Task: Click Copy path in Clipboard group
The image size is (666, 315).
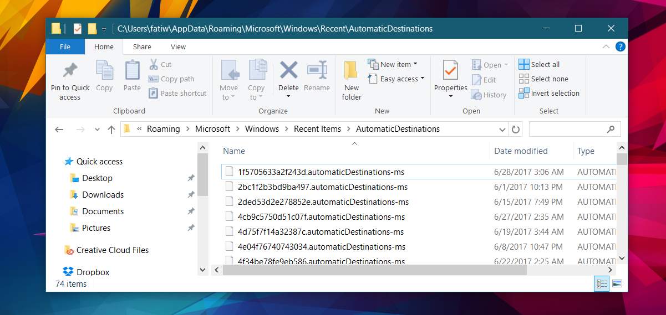Action: pyautogui.click(x=171, y=79)
